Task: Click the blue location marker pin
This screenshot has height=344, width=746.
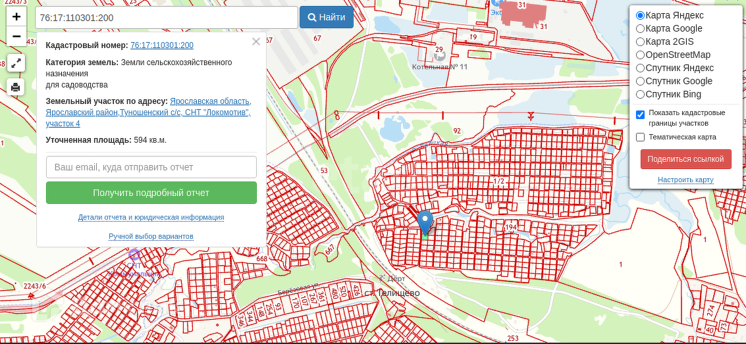Action: click(x=425, y=222)
